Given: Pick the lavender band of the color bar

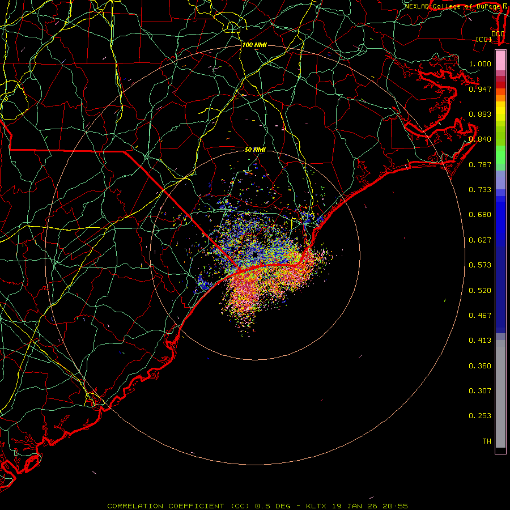Looking at the screenshot, I should (500, 180).
